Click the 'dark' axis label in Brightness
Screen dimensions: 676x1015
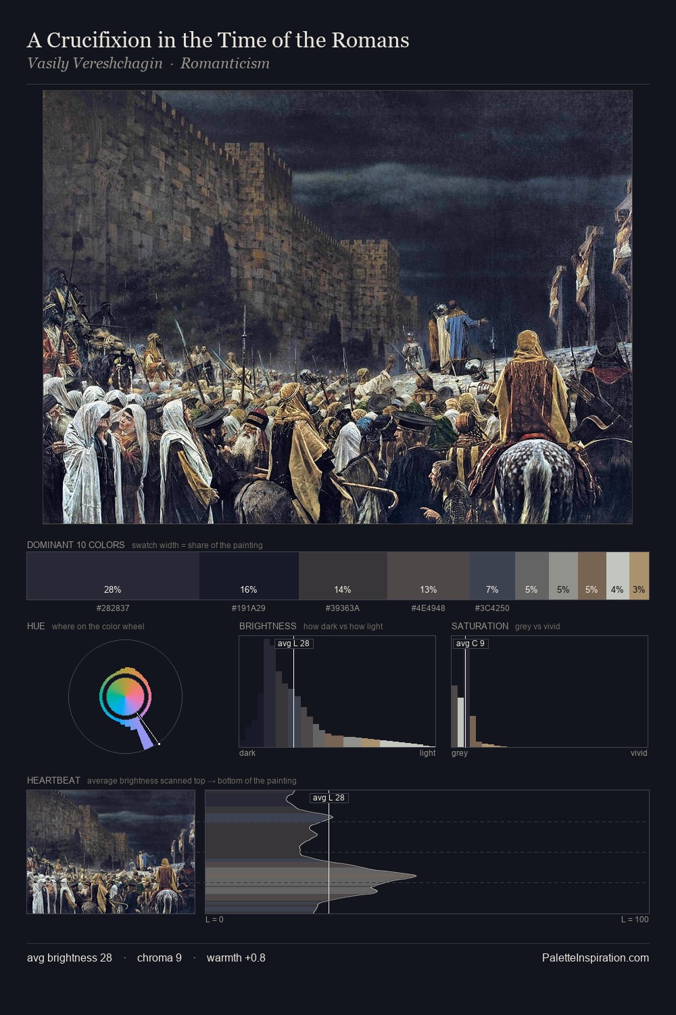pyautogui.click(x=247, y=753)
